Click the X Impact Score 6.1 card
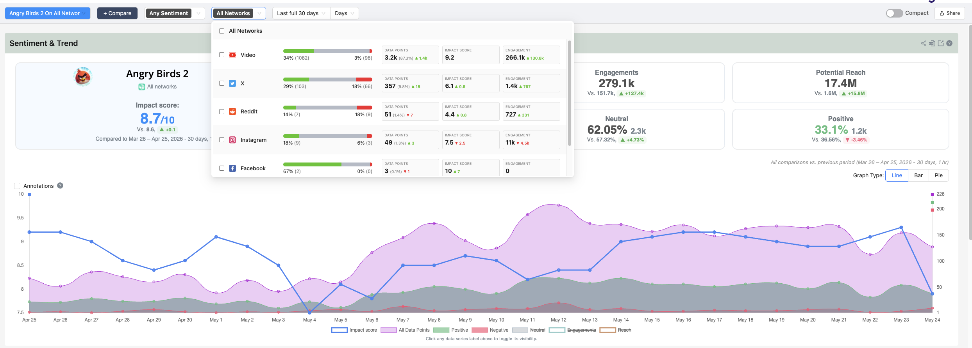The image size is (972, 348). pos(471,83)
